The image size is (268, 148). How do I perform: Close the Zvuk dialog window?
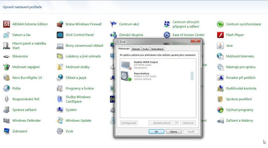[x=196, y=41]
